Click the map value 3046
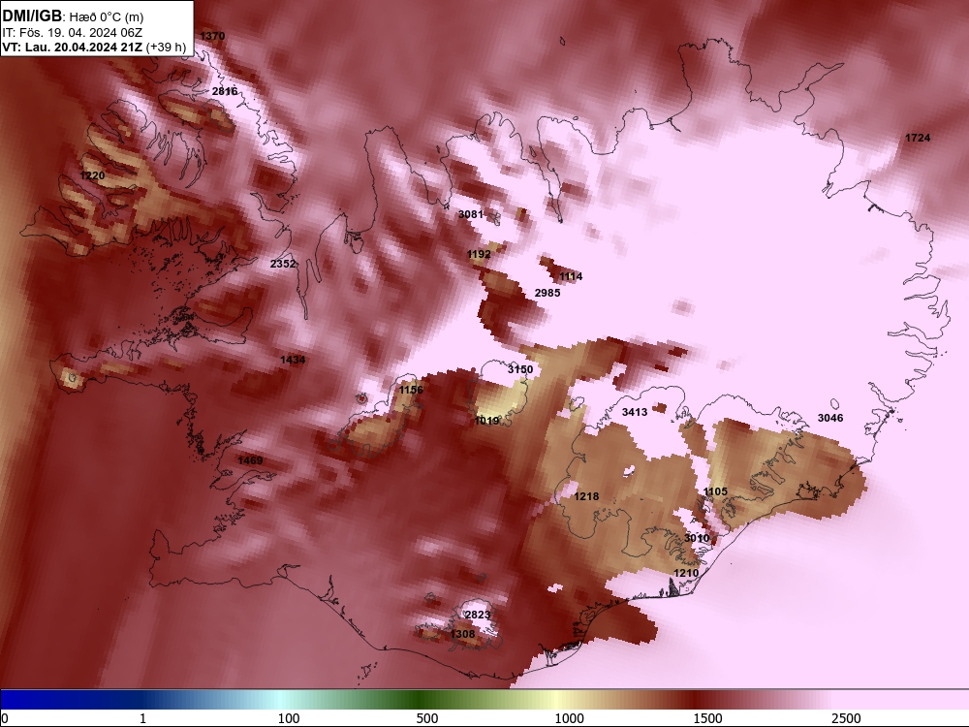 coord(830,418)
